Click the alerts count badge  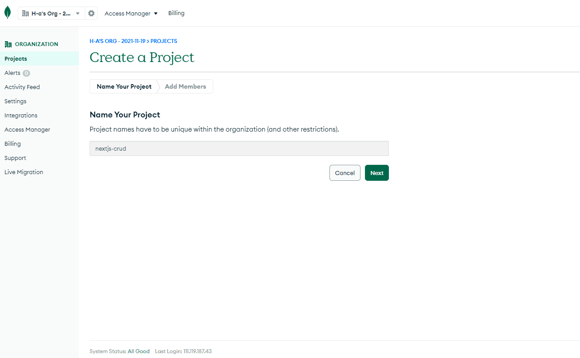coord(26,73)
